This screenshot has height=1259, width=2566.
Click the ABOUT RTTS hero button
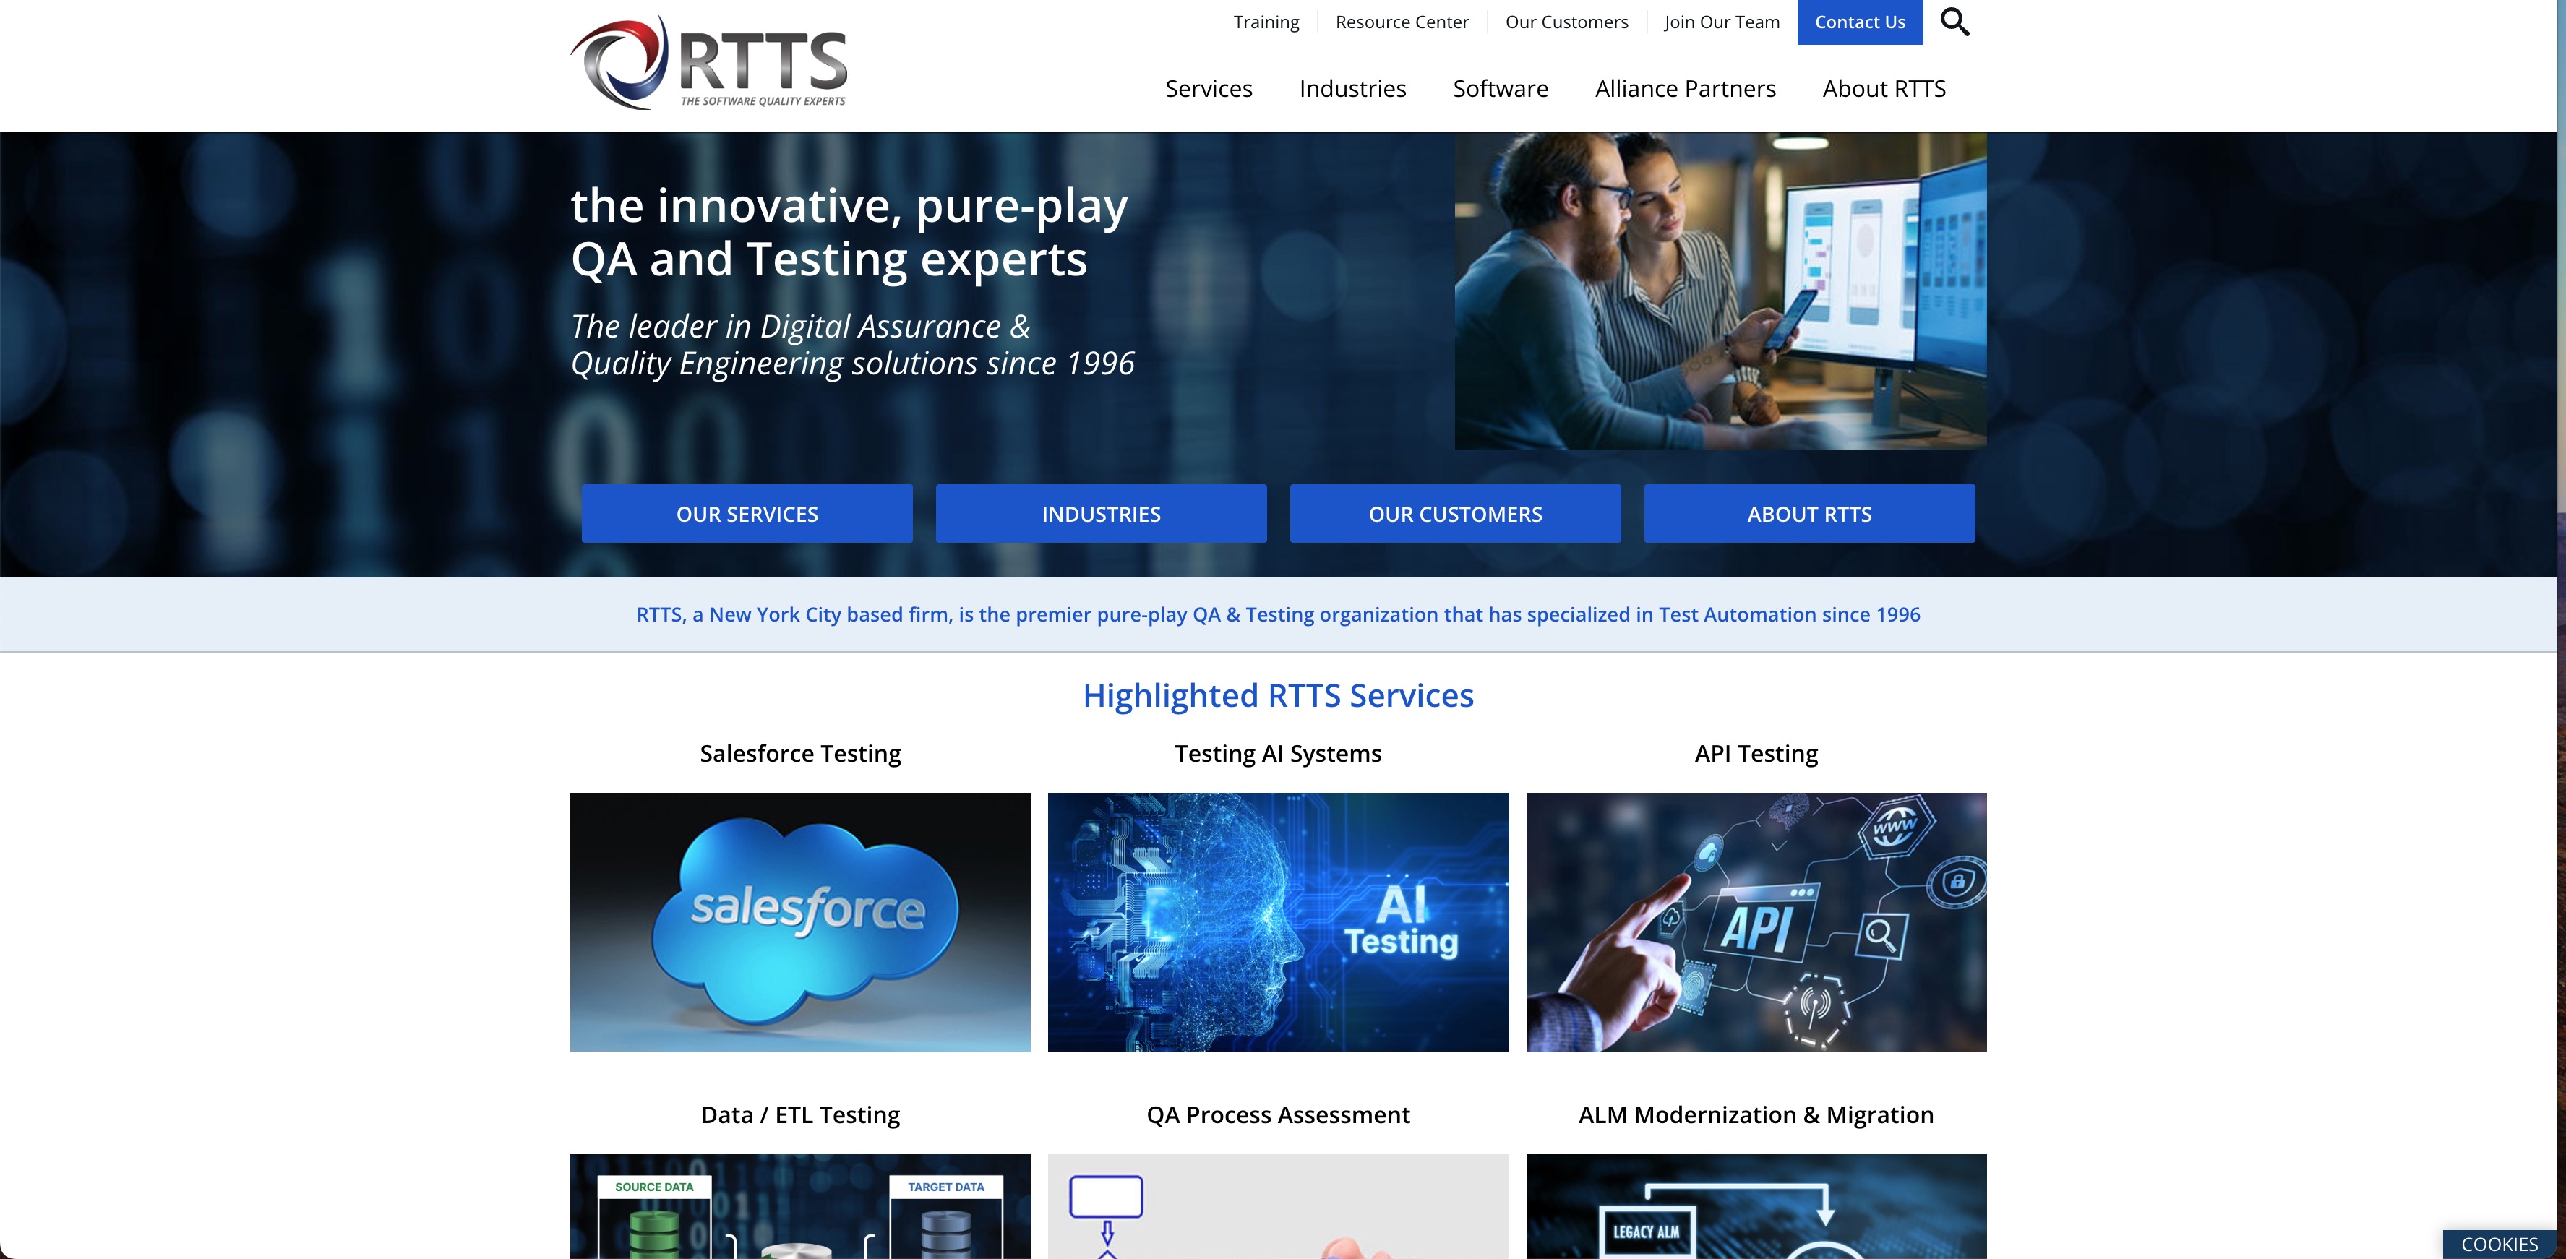[x=1809, y=514]
